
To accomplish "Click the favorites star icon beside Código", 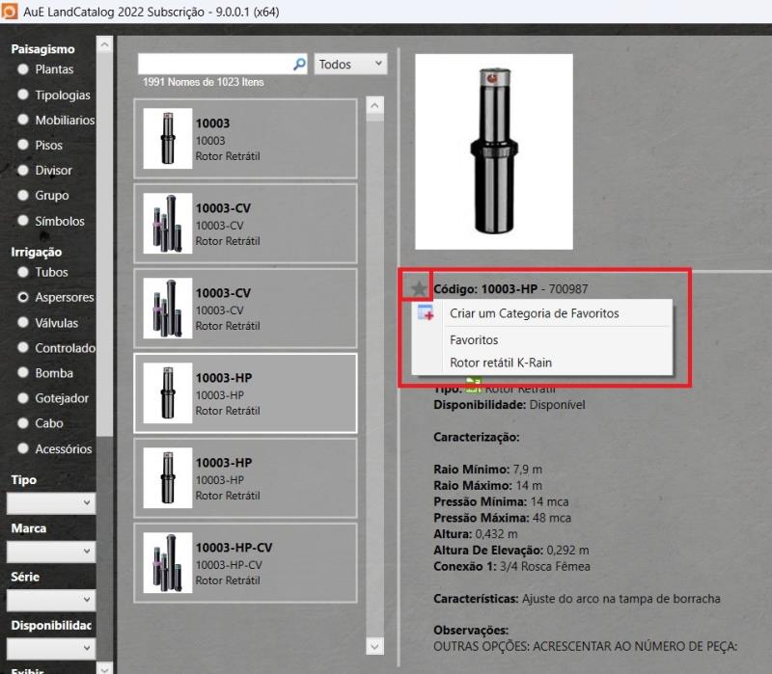I will tap(419, 288).
